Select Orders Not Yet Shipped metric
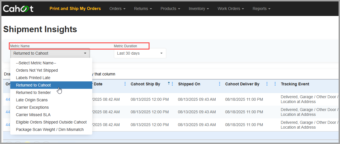 pos(51,70)
